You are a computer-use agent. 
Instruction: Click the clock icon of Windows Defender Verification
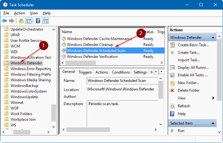[64, 56]
